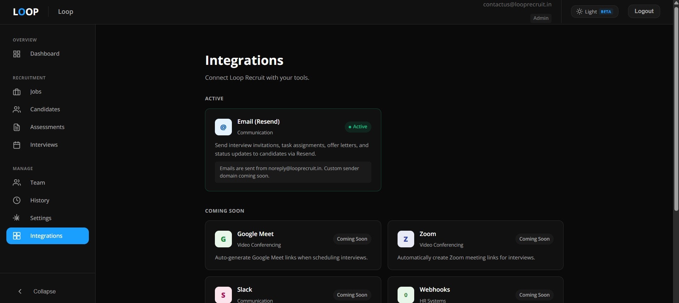Open Settings in the sidebar
This screenshot has width=679, height=303.
coord(47,218)
